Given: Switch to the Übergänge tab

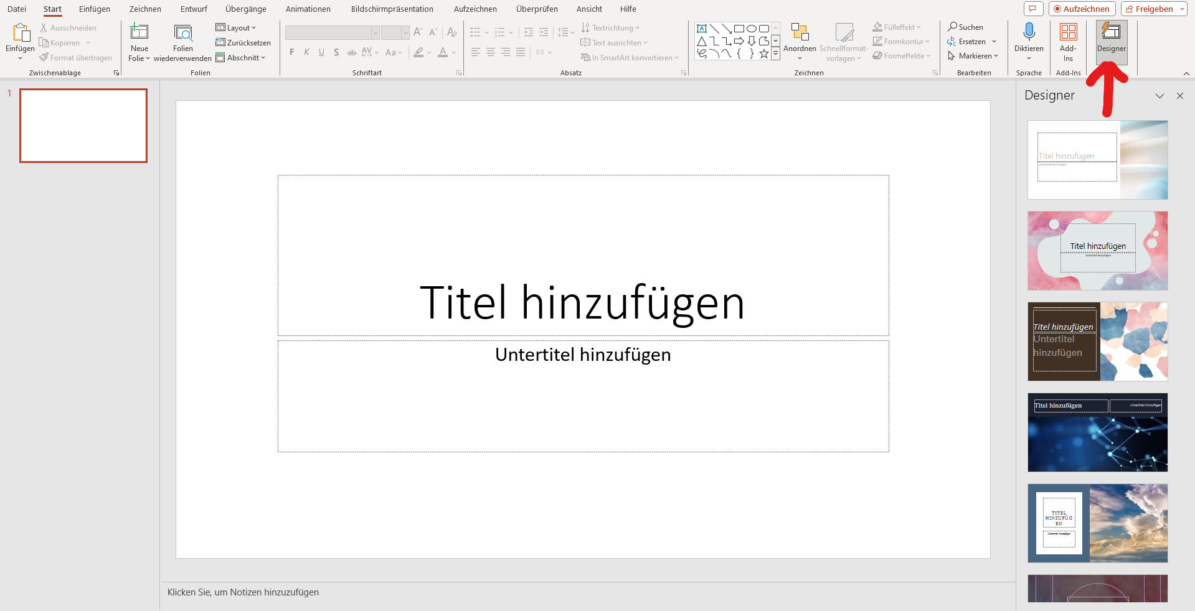Looking at the screenshot, I should pos(246,9).
